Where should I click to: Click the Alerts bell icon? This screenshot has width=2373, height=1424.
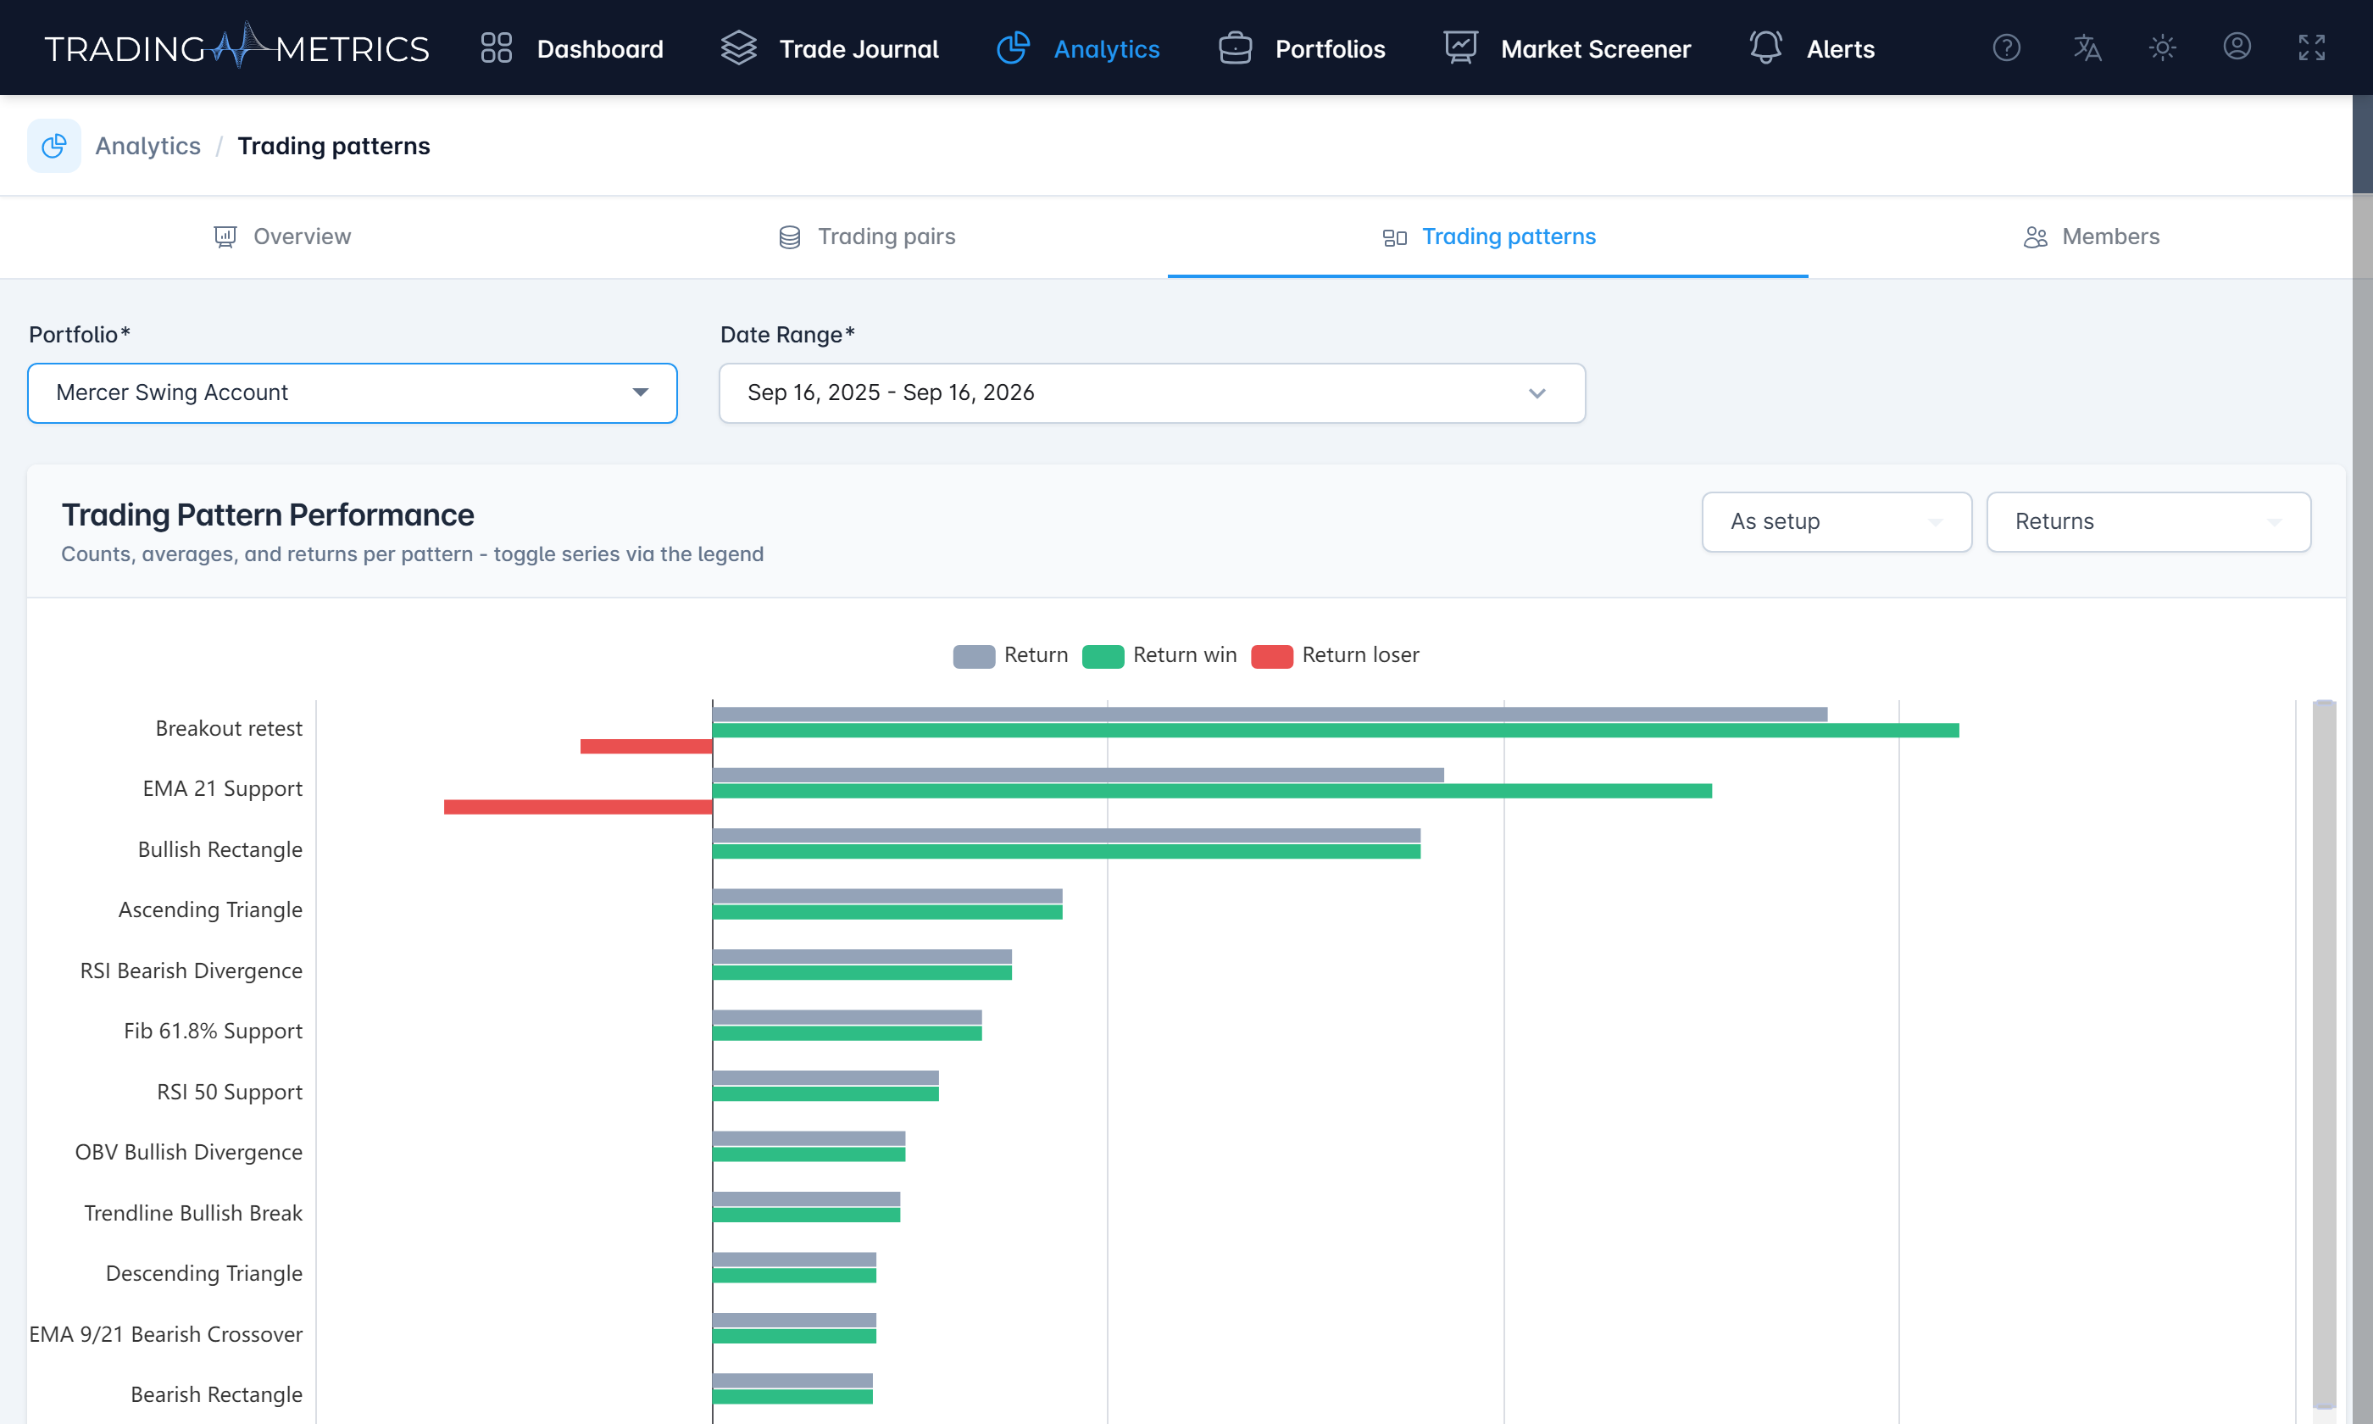1764,48
